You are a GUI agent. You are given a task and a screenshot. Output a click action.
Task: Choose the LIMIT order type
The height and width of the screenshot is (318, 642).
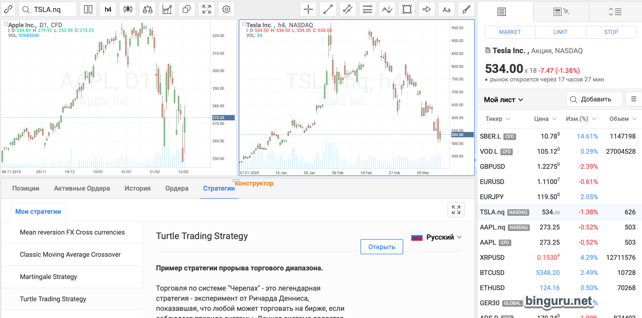[x=560, y=32]
